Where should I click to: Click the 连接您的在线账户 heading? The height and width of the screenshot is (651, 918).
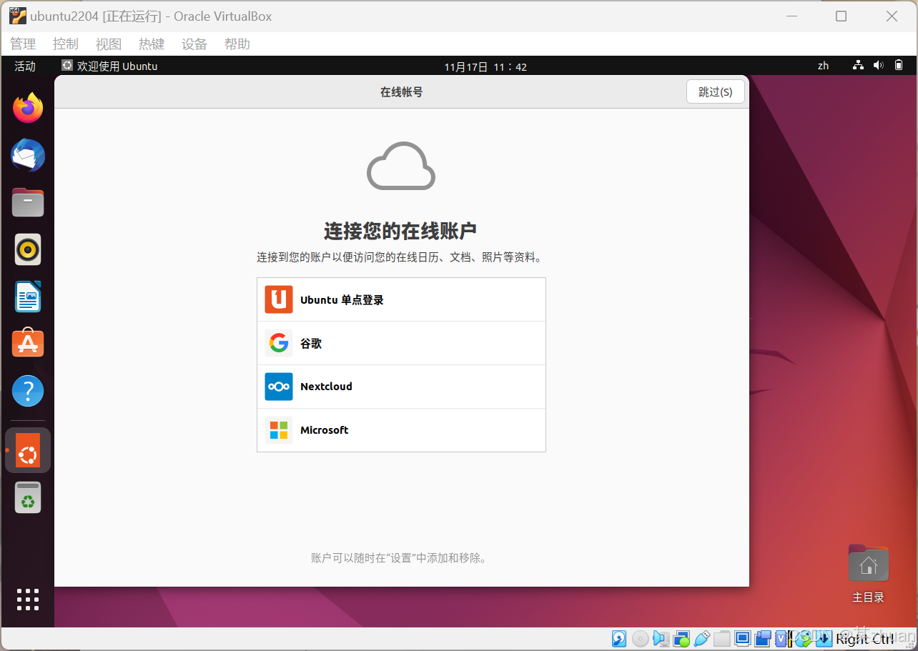(400, 231)
